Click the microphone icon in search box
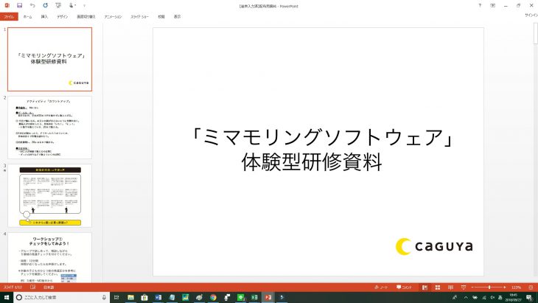Screen dimensions: 538x303 [x=104, y=297]
